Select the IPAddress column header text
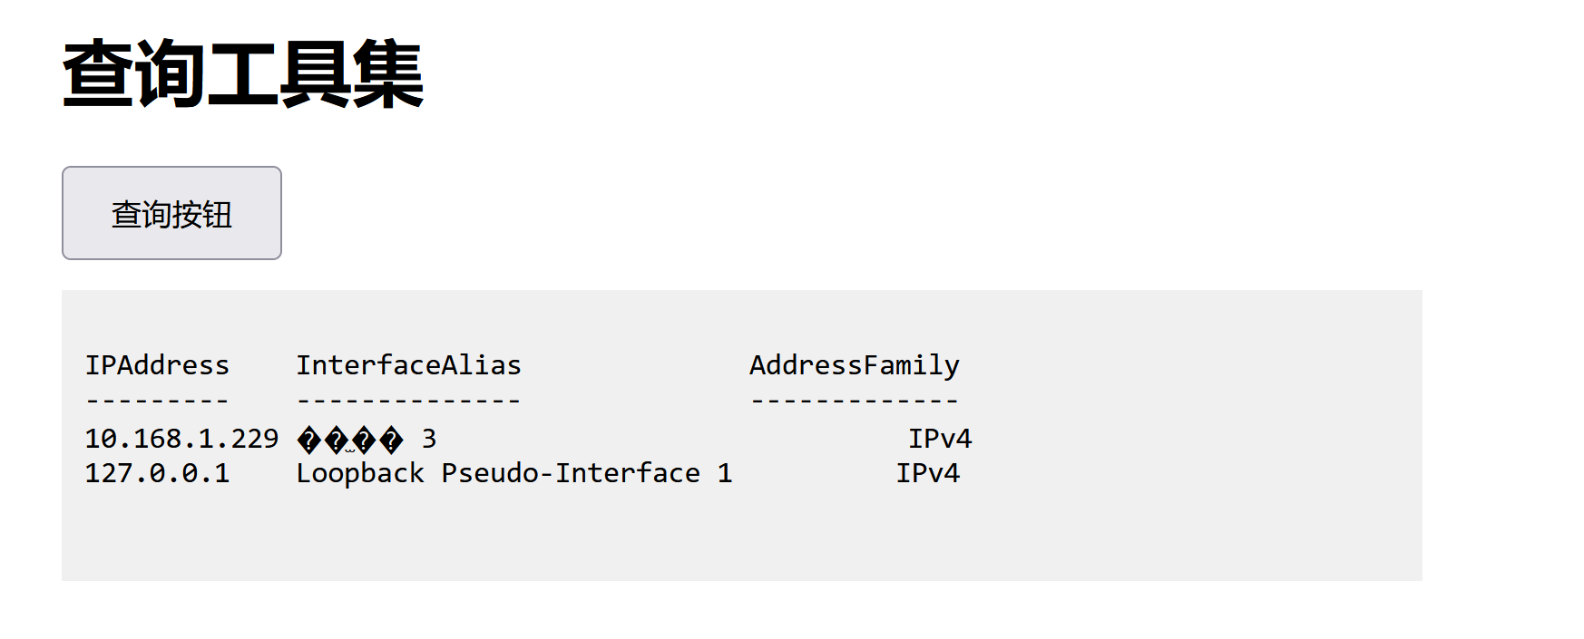 (x=157, y=365)
